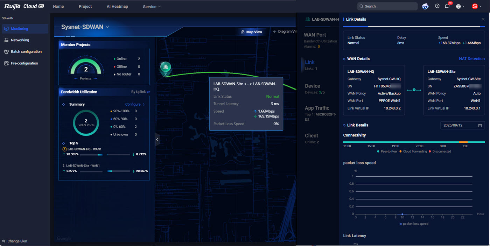Open the AI assistant robot icon

425,6
